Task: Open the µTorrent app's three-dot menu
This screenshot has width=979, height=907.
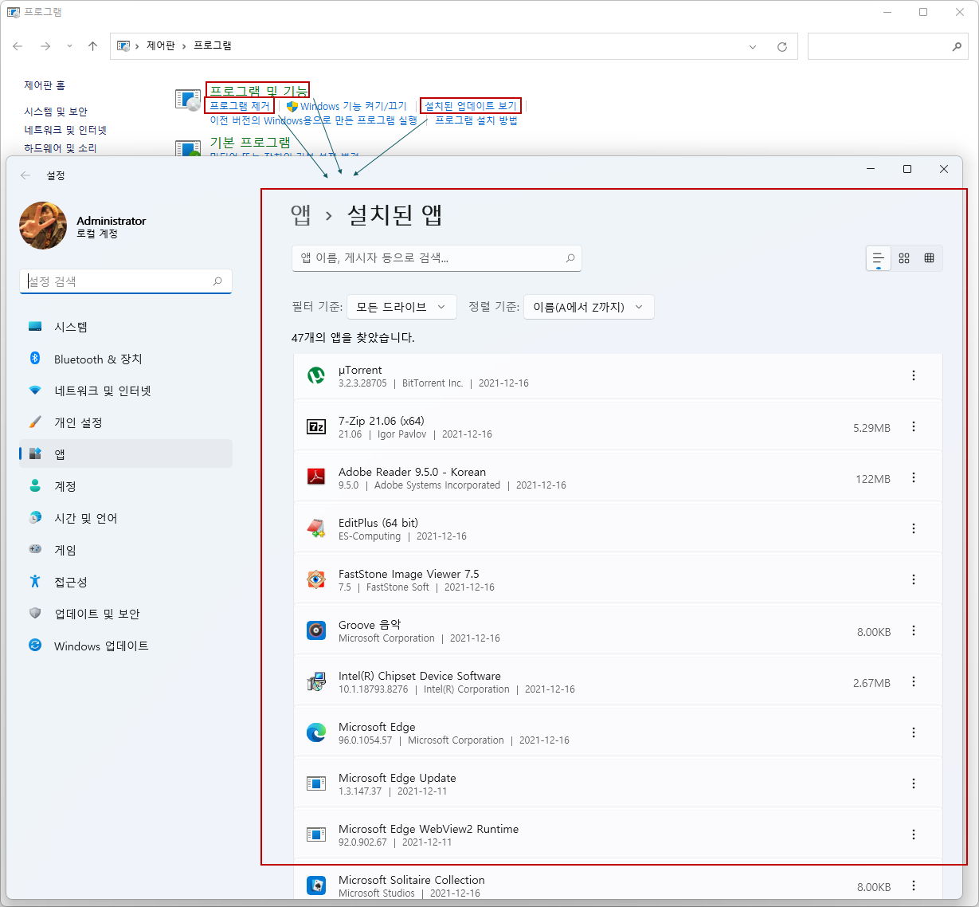Action: [914, 376]
